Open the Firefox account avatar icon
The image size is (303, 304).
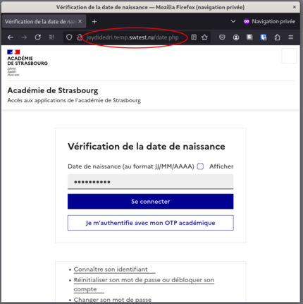236,37
